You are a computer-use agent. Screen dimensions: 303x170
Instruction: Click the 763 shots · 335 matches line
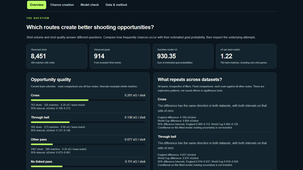pyautogui.click(x=58, y=105)
